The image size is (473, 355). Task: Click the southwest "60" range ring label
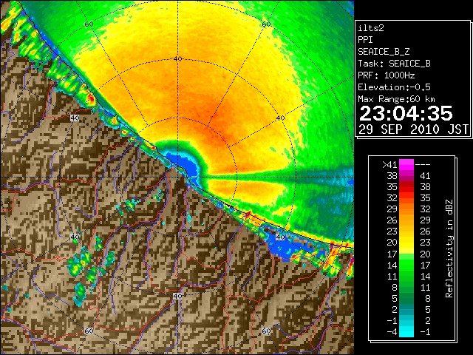89,331
